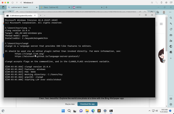Open the clock and date display
Image resolution: width=174 pixels, height=114 pixels.
[164, 111]
